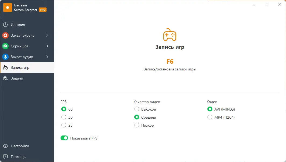Click the green screenshot camera icon
This screenshot has width=286, height=162.
[5, 46]
